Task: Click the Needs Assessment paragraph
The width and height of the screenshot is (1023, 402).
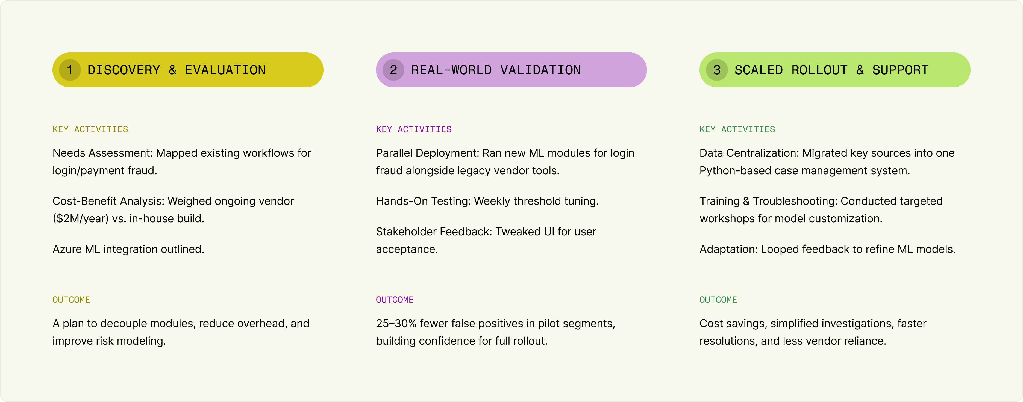Action: tap(182, 161)
